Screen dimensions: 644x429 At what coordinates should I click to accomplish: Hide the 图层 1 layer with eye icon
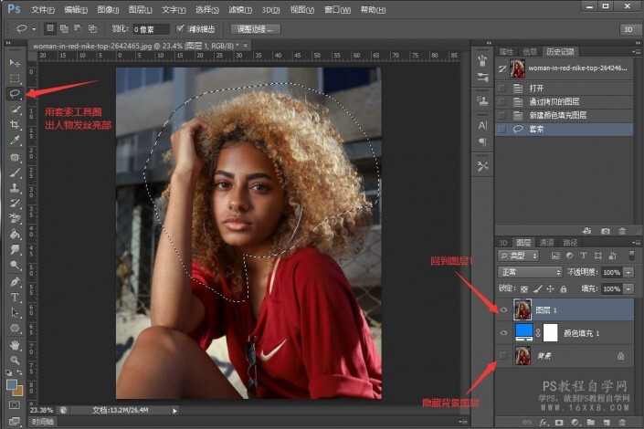[503, 310]
